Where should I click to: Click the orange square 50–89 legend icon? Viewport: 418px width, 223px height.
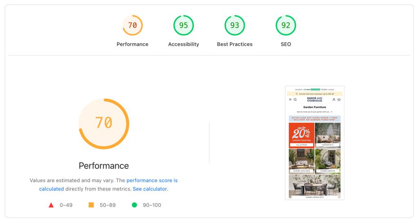91,205
